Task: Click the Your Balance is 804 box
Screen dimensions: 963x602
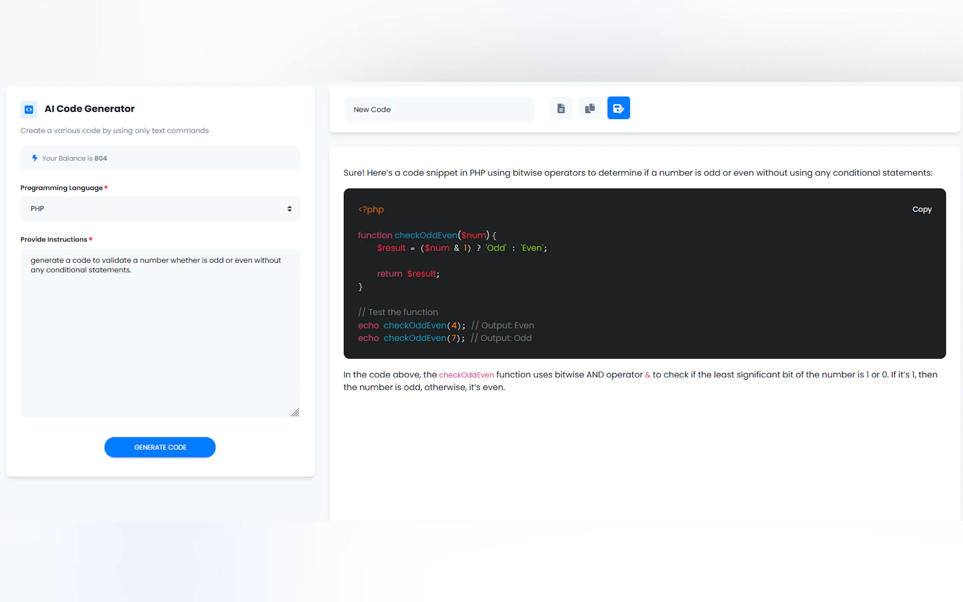Action: pos(159,158)
